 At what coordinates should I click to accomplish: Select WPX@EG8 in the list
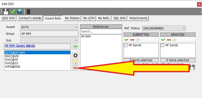(x=37, y=67)
